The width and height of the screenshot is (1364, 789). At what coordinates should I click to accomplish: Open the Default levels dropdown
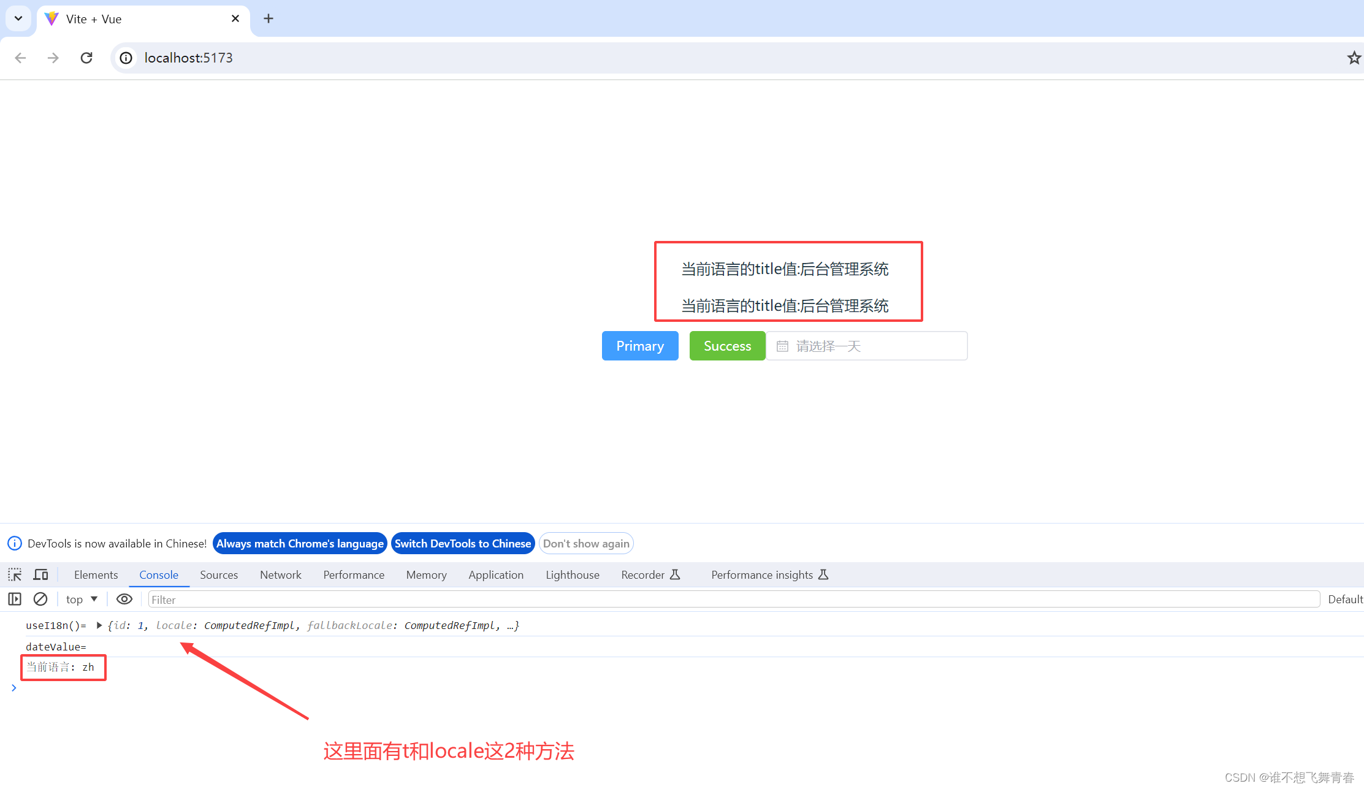tap(1345, 599)
